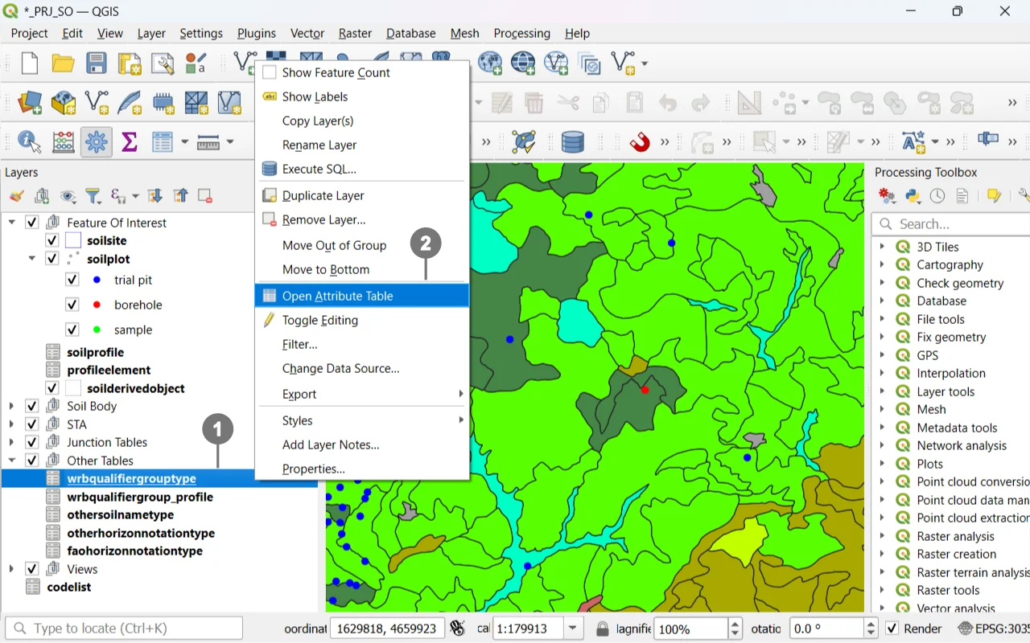The width and height of the screenshot is (1030, 643).
Task: Expand the Soil Body layer group
Action: tap(11, 406)
